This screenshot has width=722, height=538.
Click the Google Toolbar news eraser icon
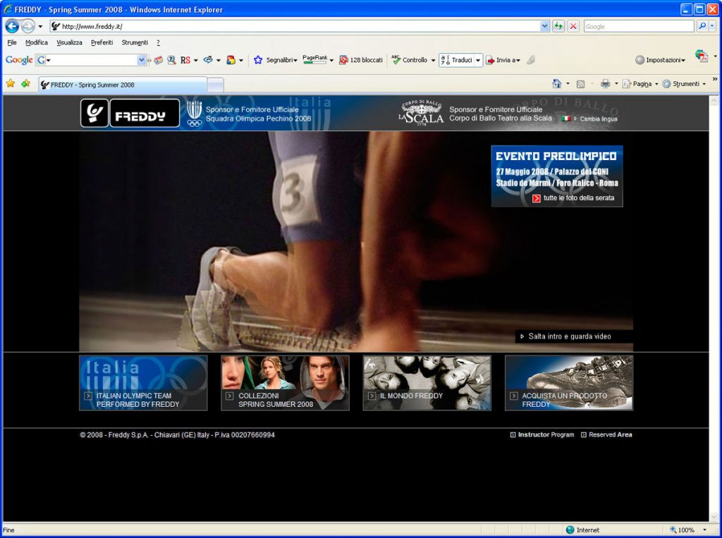tap(159, 60)
